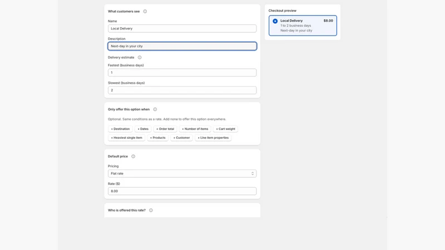This screenshot has width=445, height=250.
Task: Click the Description field Next-day in your city
Action: [182, 46]
